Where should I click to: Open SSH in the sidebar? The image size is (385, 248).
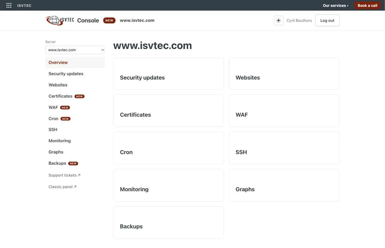[x=75, y=129]
